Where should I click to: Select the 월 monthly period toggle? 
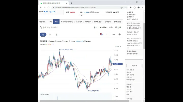point(56,35)
